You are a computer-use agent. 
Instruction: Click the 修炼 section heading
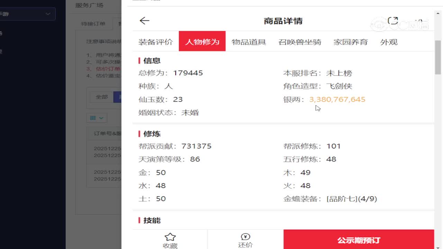[x=152, y=133]
